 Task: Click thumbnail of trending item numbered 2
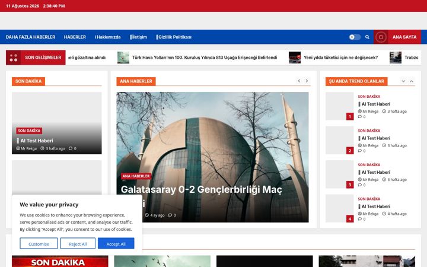340,140
